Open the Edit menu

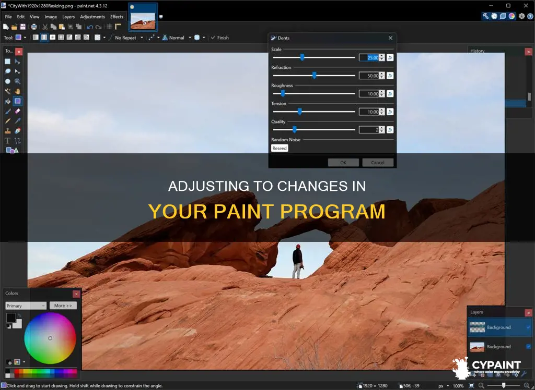pos(21,17)
